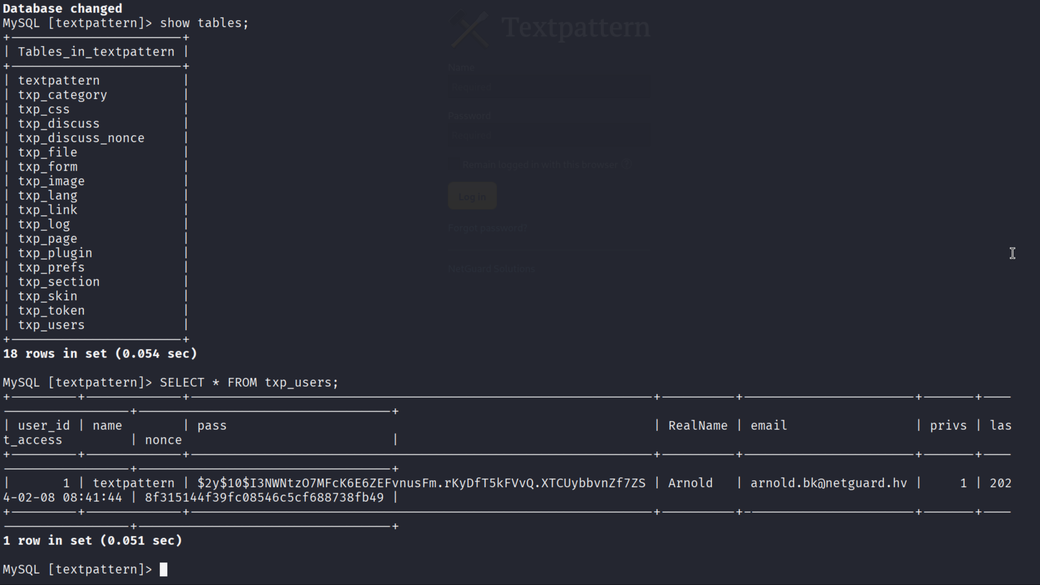Image resolution: width=1040 pixels, height=585 pixels.
Task: Click the arnold.bk@netguard.hv email value
Action: coord(829,483)
